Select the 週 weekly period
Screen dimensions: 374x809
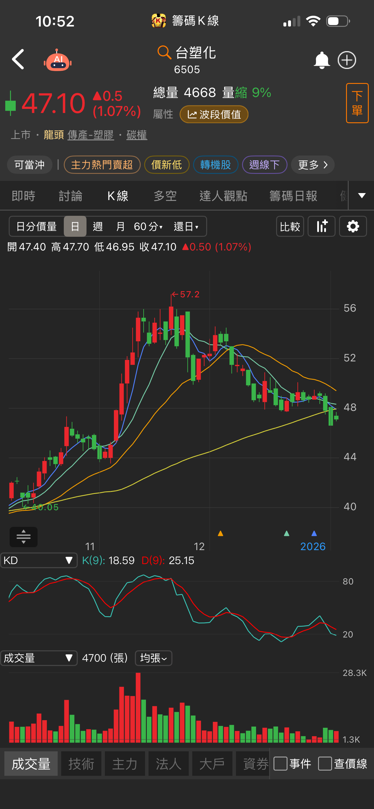[98, 227]
